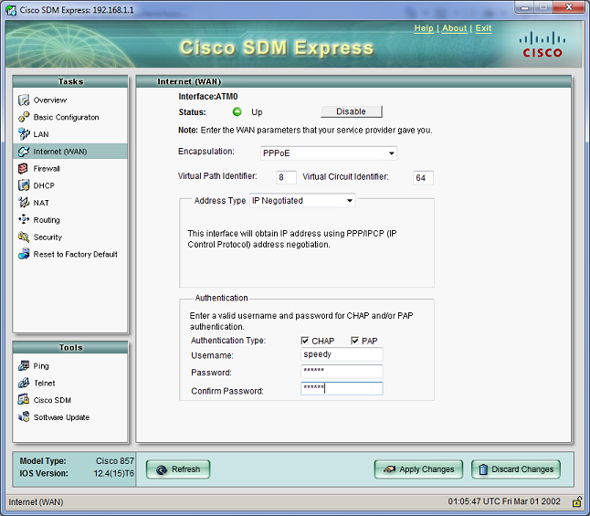The width and height of the screenshot is (590, 516).
Task: Close the Cisco SDM Express window
Action: 569,7
